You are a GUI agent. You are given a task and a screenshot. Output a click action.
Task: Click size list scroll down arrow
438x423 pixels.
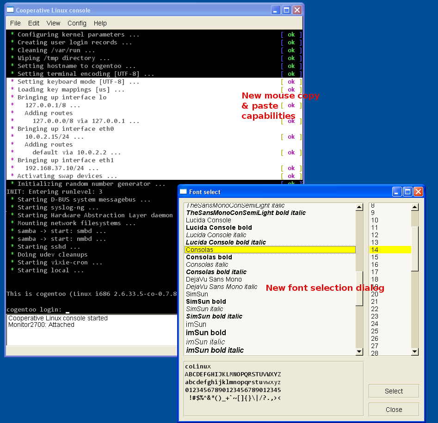[x=415, y=352]
